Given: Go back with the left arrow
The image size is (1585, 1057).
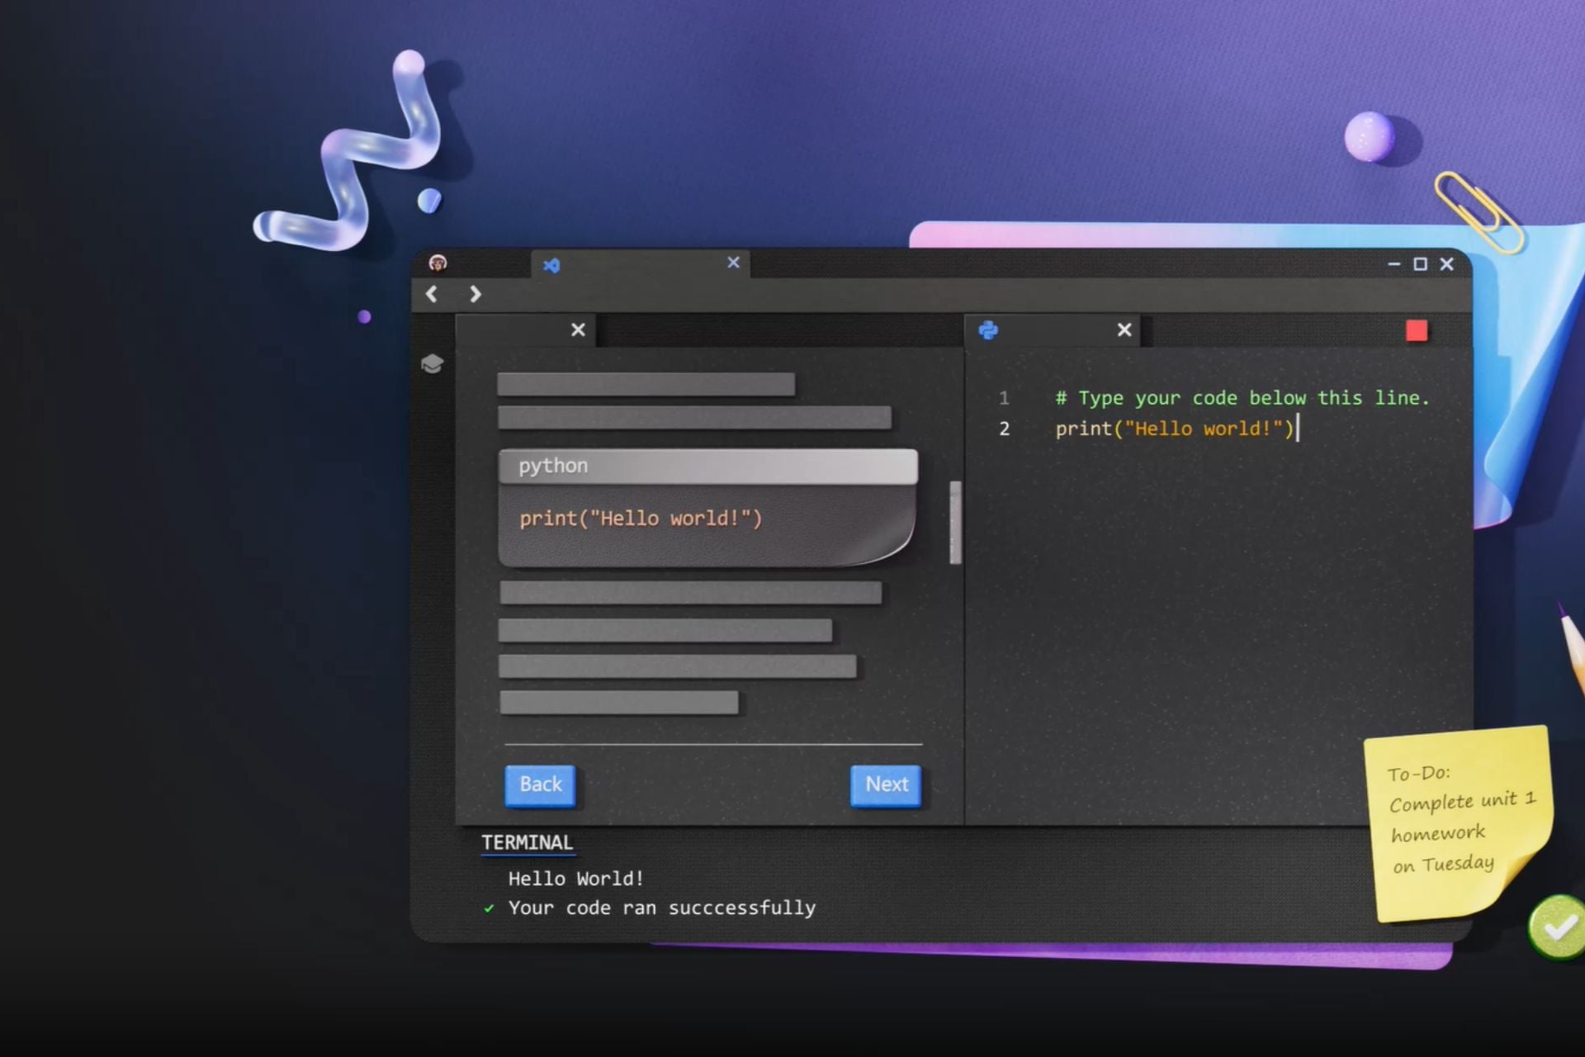Looking at the screenshot, I should 432,294.
